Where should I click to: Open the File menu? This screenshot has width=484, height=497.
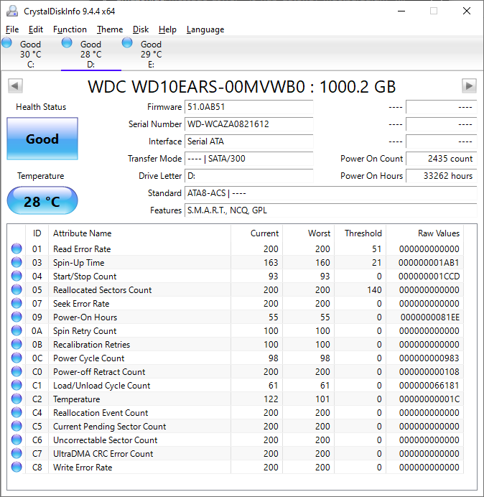coord(12,29)
